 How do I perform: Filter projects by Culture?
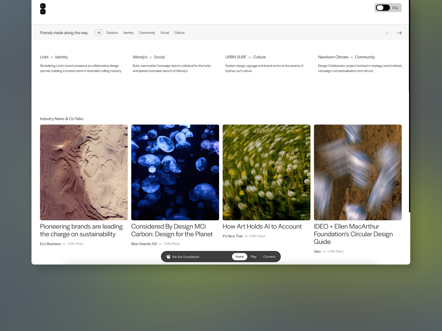tap(179, 33)
